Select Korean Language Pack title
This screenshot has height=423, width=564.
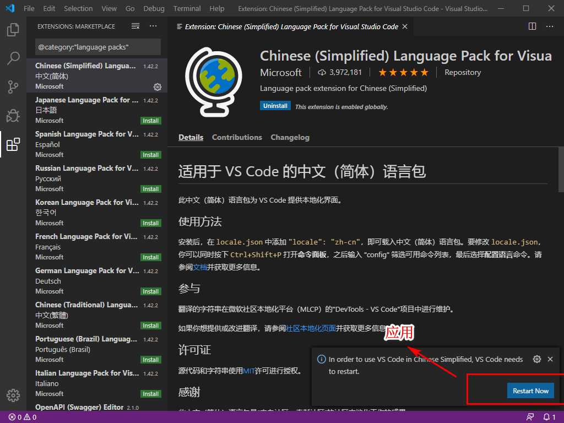point(86,203)
